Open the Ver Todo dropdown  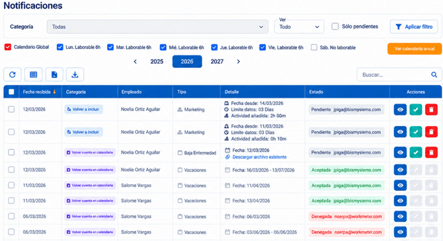click(x=299, y=27)
